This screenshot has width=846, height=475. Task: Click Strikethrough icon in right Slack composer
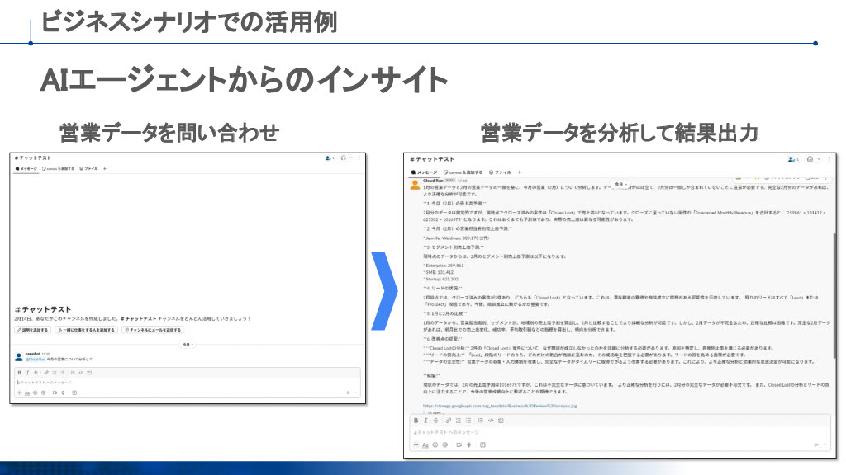tap(436, 420)
